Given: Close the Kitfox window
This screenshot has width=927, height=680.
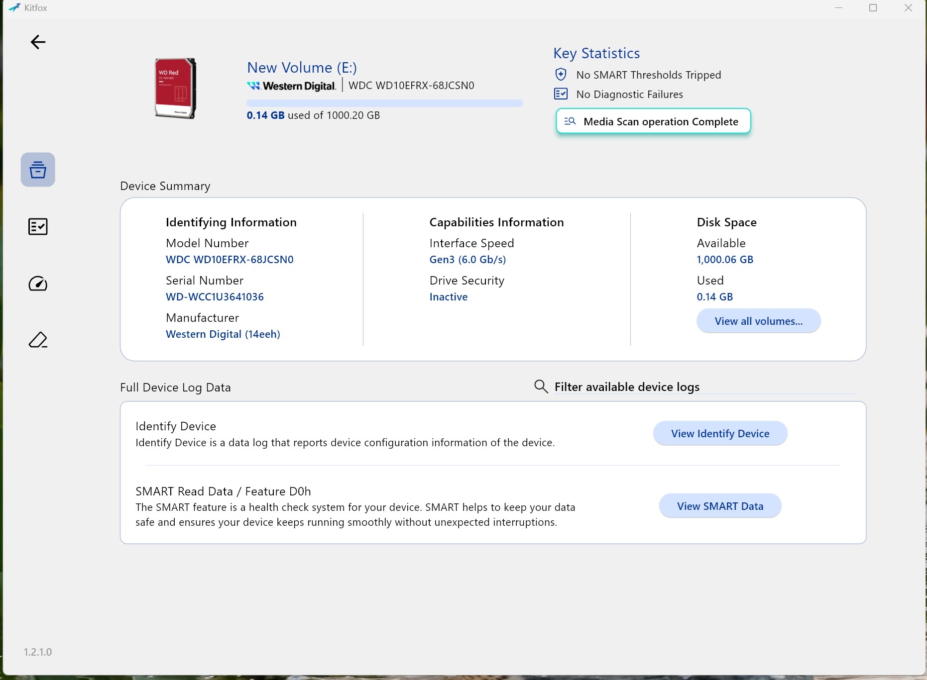Looking at the screenshot, I should click(x=908, y=8).
